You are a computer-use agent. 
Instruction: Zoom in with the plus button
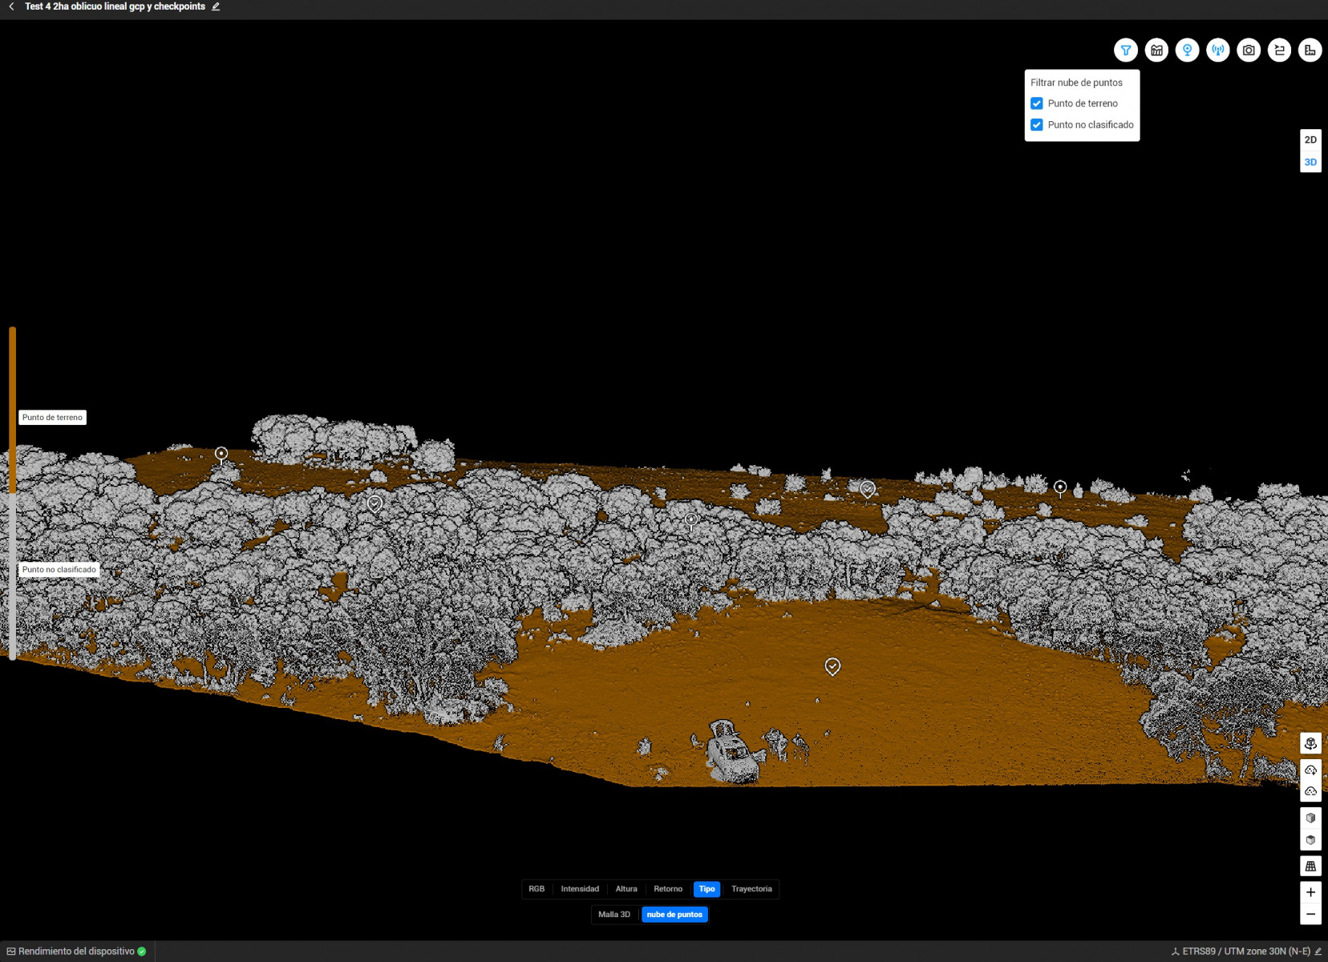tap(1310, 892)
